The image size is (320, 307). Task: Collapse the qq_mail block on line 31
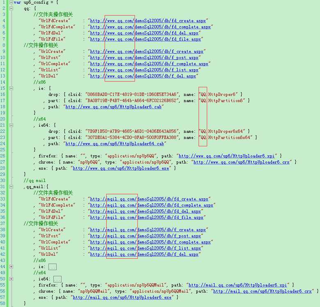pos(11,187)
